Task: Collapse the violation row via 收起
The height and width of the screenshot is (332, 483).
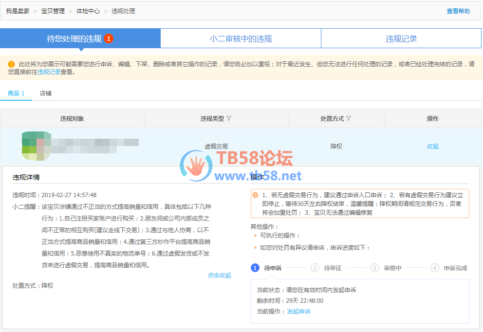Action: (432, 147)
